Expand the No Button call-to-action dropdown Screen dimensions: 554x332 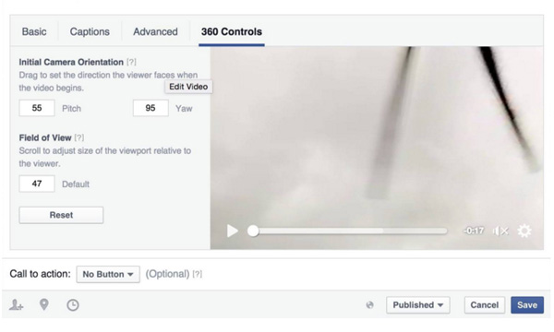pos(108,274)
